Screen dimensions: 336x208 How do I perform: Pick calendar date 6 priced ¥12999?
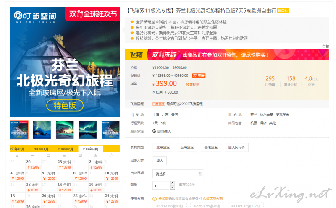pyautogui.click(x=49, y=176)
